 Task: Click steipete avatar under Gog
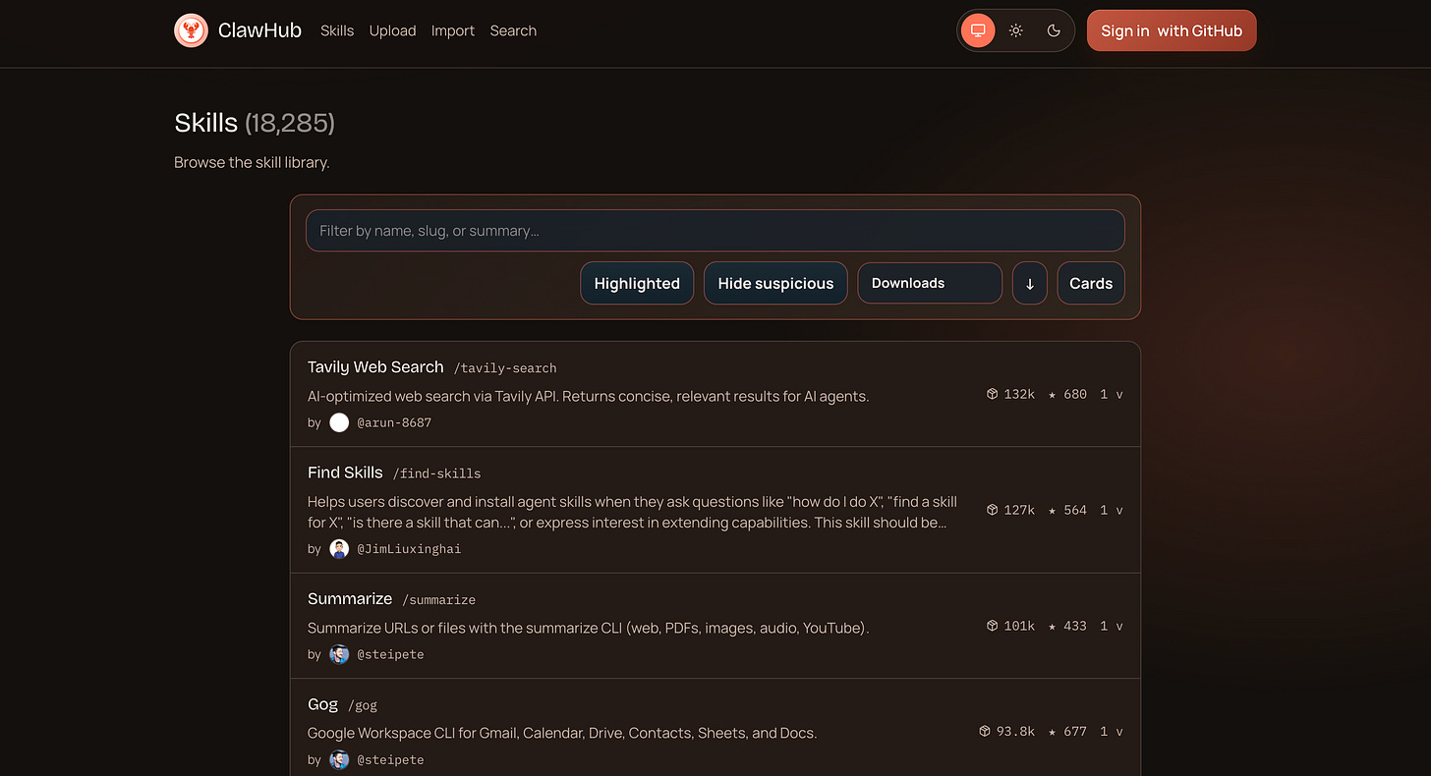339,759
